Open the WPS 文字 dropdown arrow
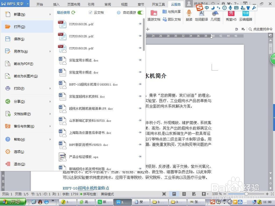The image size is (275, 206). coord(28,4)
